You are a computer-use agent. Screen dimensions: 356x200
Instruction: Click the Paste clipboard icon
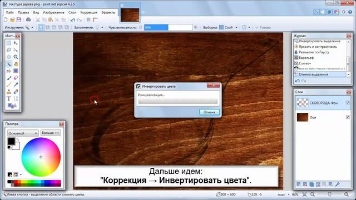[x=51, y=20]
